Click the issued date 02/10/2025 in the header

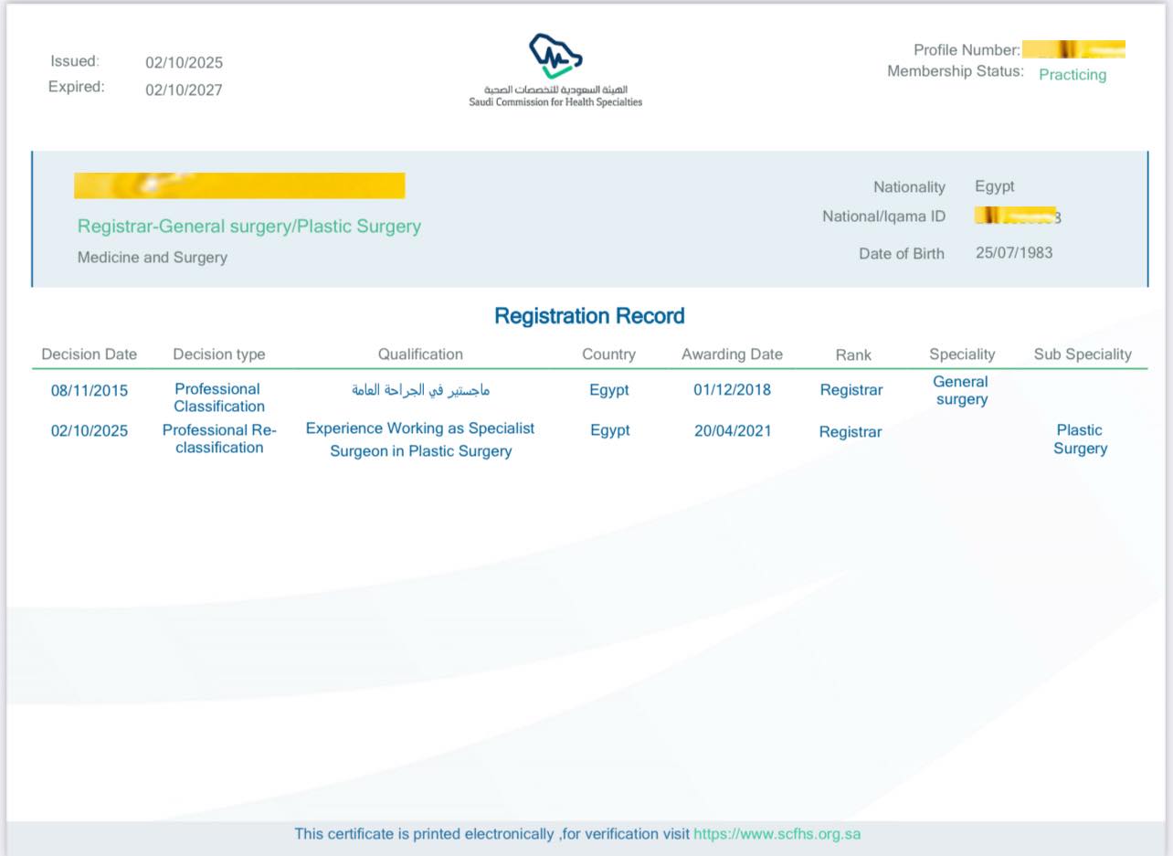pyautogui.click(x=184, y=62)
